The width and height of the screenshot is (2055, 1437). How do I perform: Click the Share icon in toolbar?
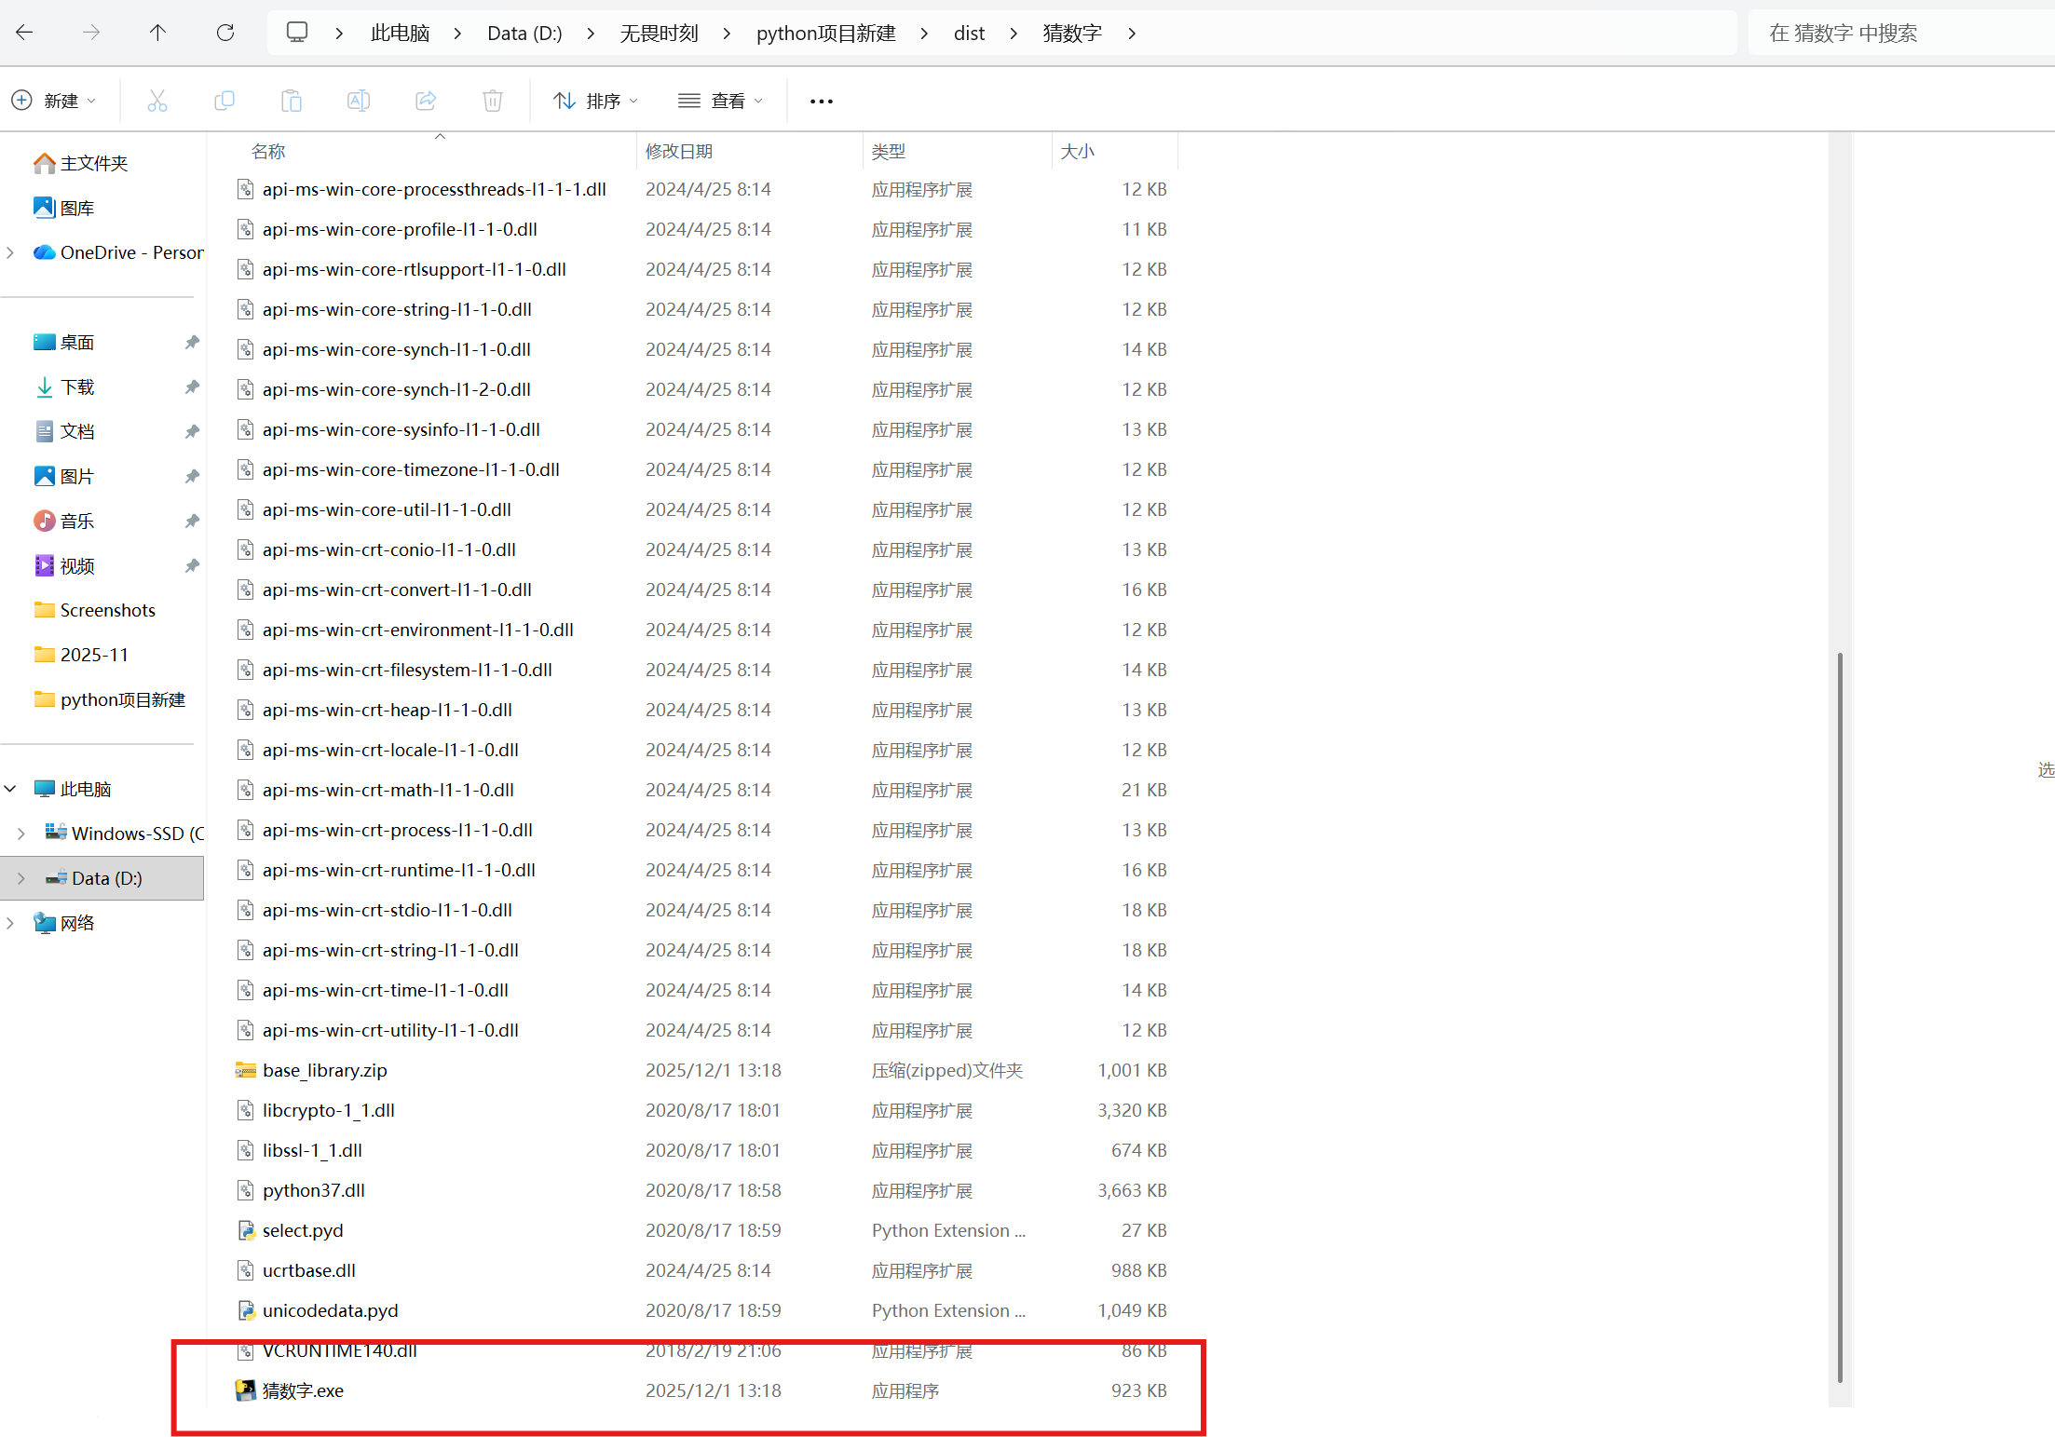click(x=426, y=101)
